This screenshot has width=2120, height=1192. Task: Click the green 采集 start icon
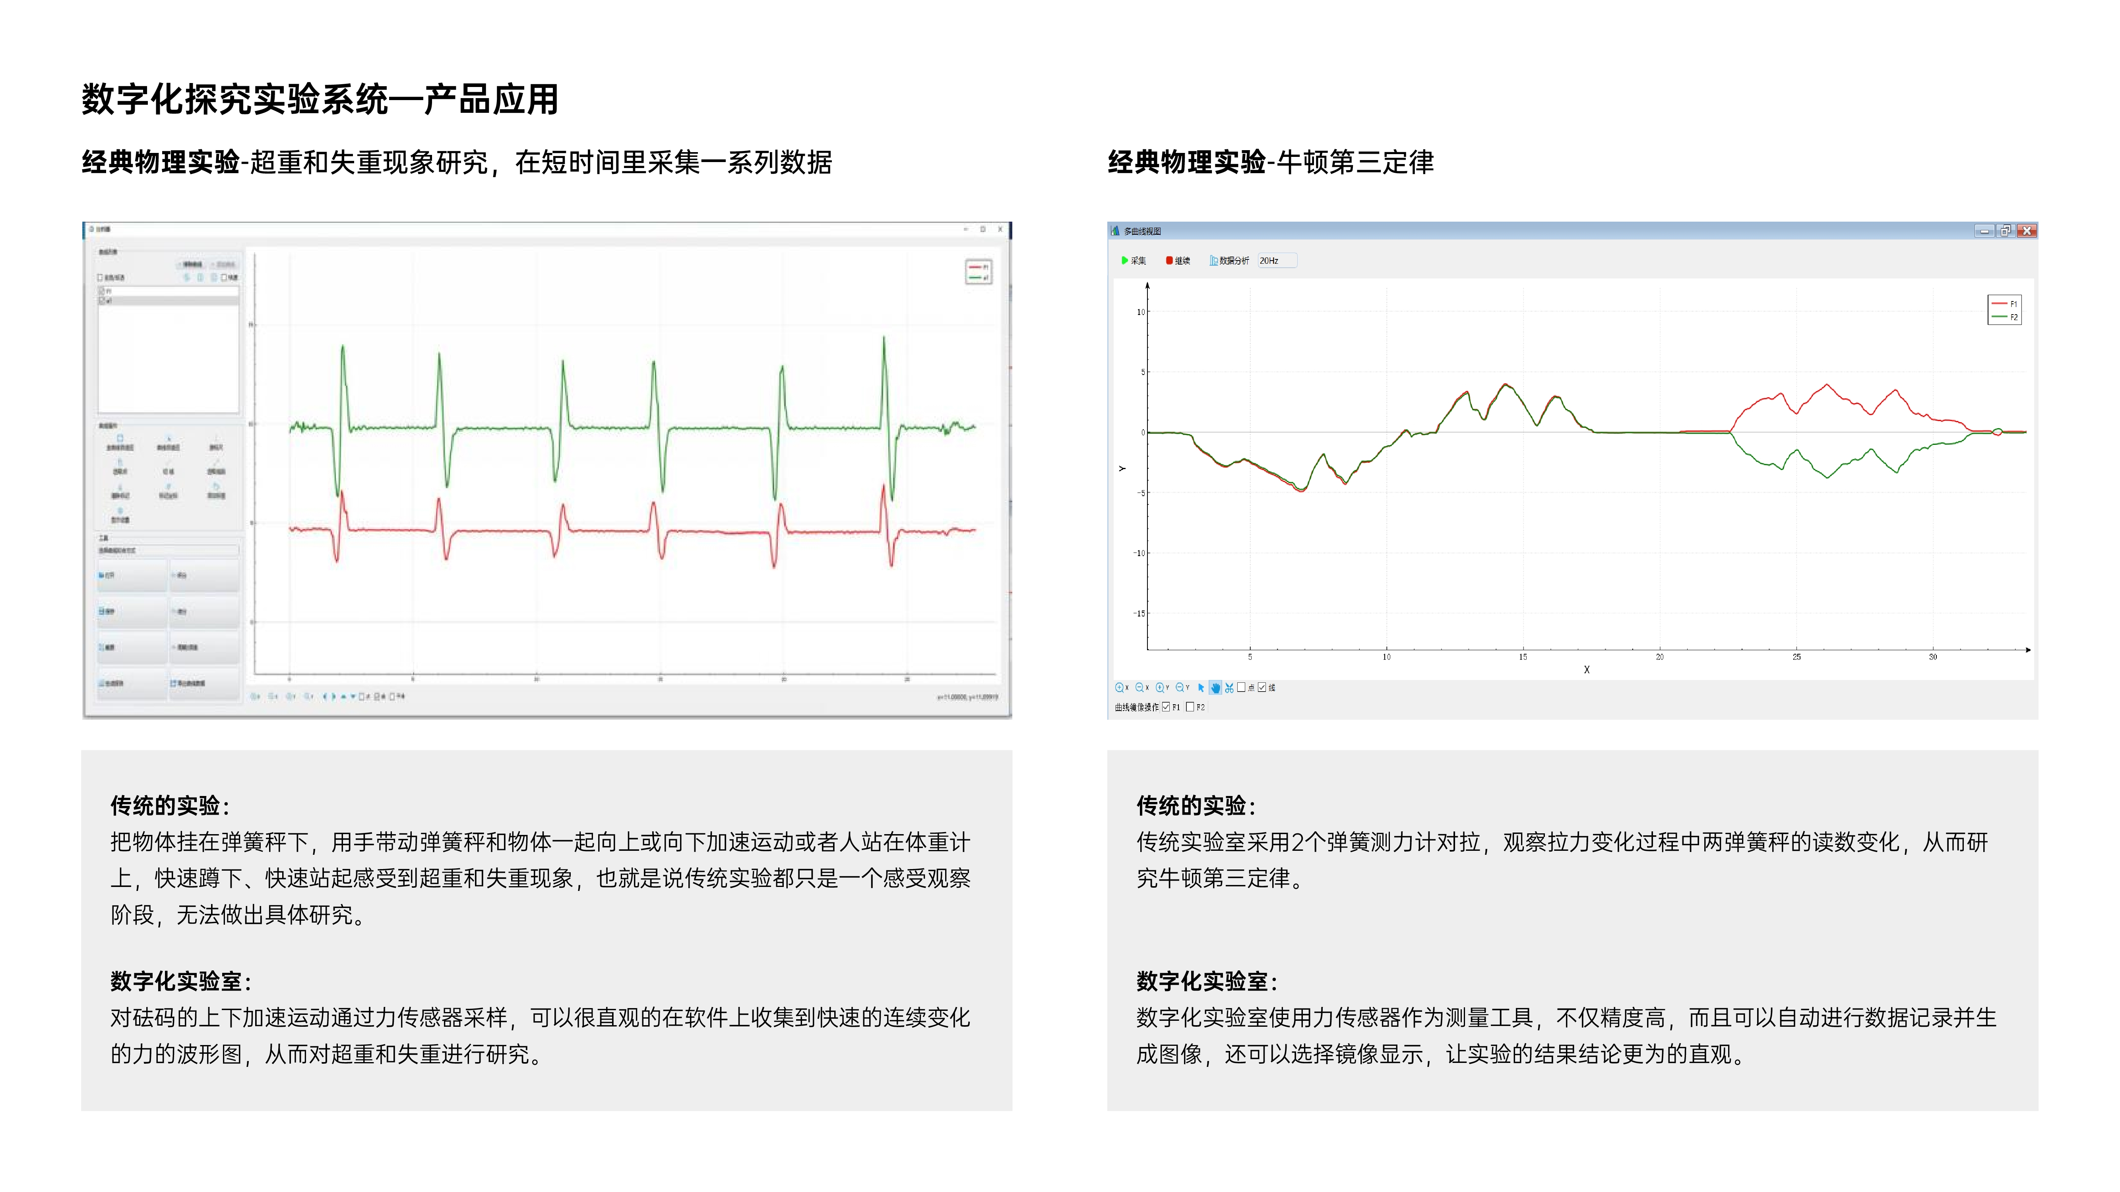1124,261
